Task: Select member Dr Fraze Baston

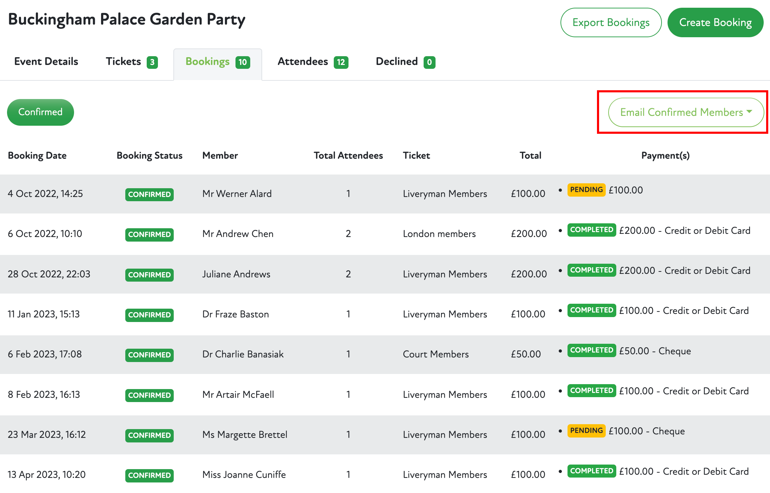Action: tap(235, 314)
